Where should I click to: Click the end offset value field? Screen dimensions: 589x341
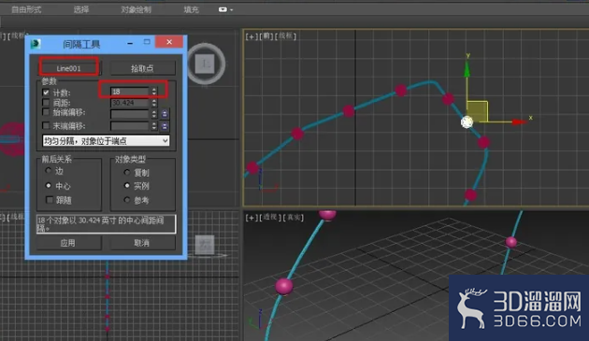130,126
